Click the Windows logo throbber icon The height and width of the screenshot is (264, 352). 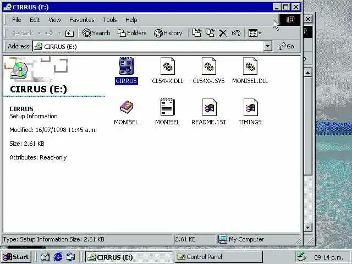290,20
